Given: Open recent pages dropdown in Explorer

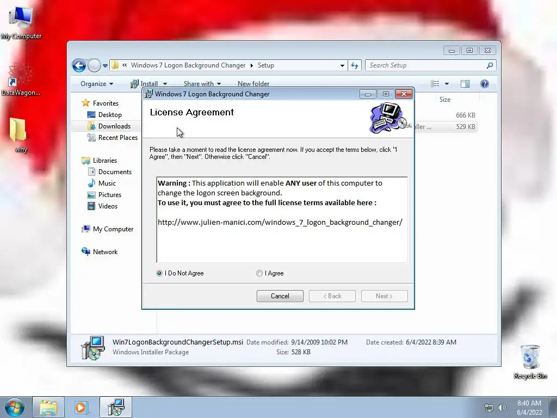Looking at the screenshot, I should (105, 65).
